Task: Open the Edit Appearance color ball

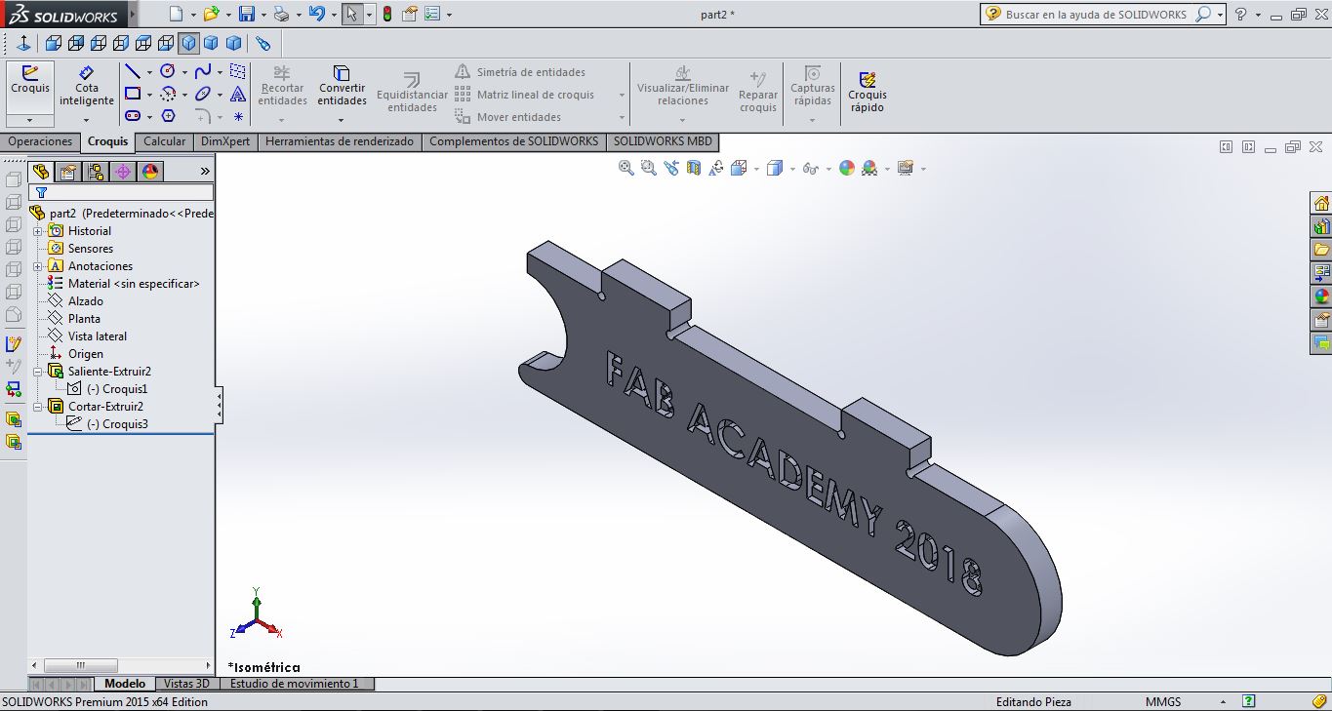Action: [x=847, y=168]
